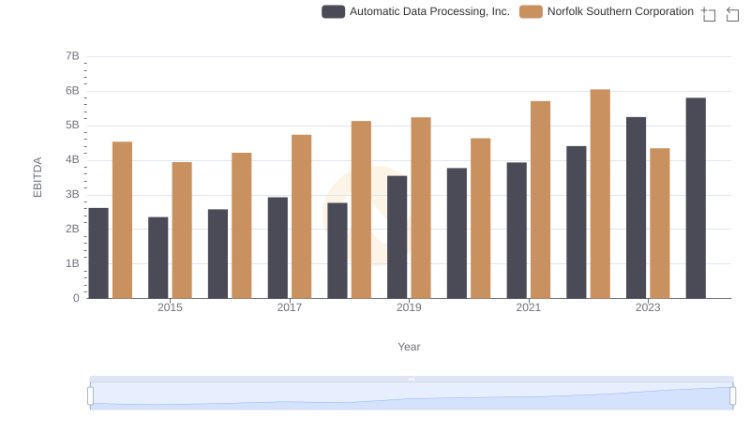750x432 pixels.
Task: Toggle Norfolk Southern Corporation legend series
Action: point(607,11)
